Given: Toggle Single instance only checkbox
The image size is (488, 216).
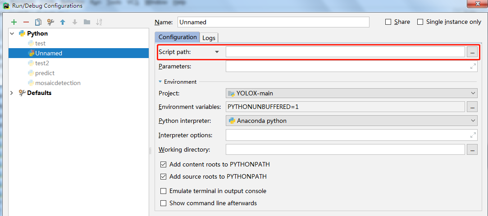Looking at the screenshot, I should click(x=420, y=22).
